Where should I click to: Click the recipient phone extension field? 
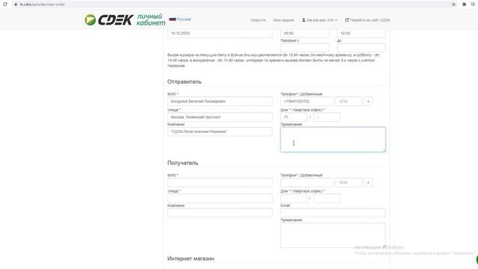click(349, 182)
